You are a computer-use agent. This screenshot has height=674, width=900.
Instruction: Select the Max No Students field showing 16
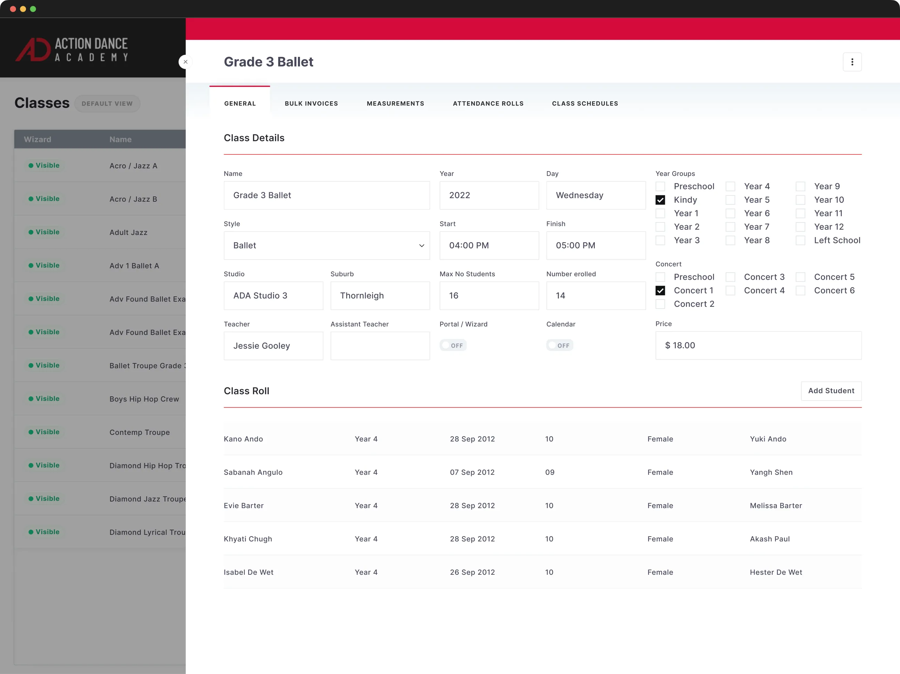pyautogui.click(x=489, y=296)
